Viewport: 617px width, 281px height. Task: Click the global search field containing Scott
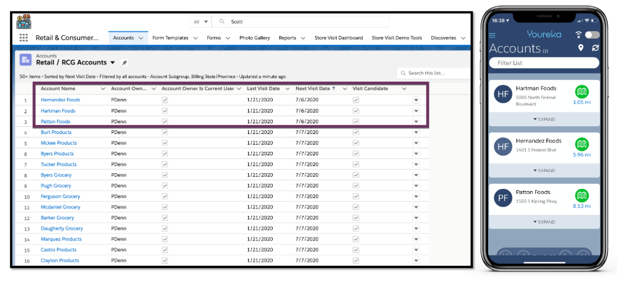point(300,21)
